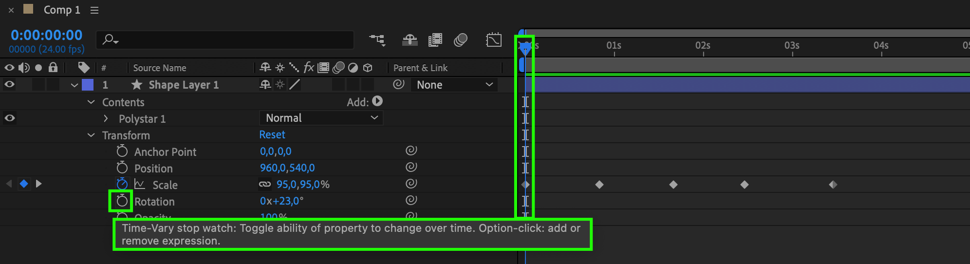Collapse the Transform group
970x264 pixels.
pyautogui.click(x=91, y=135)
